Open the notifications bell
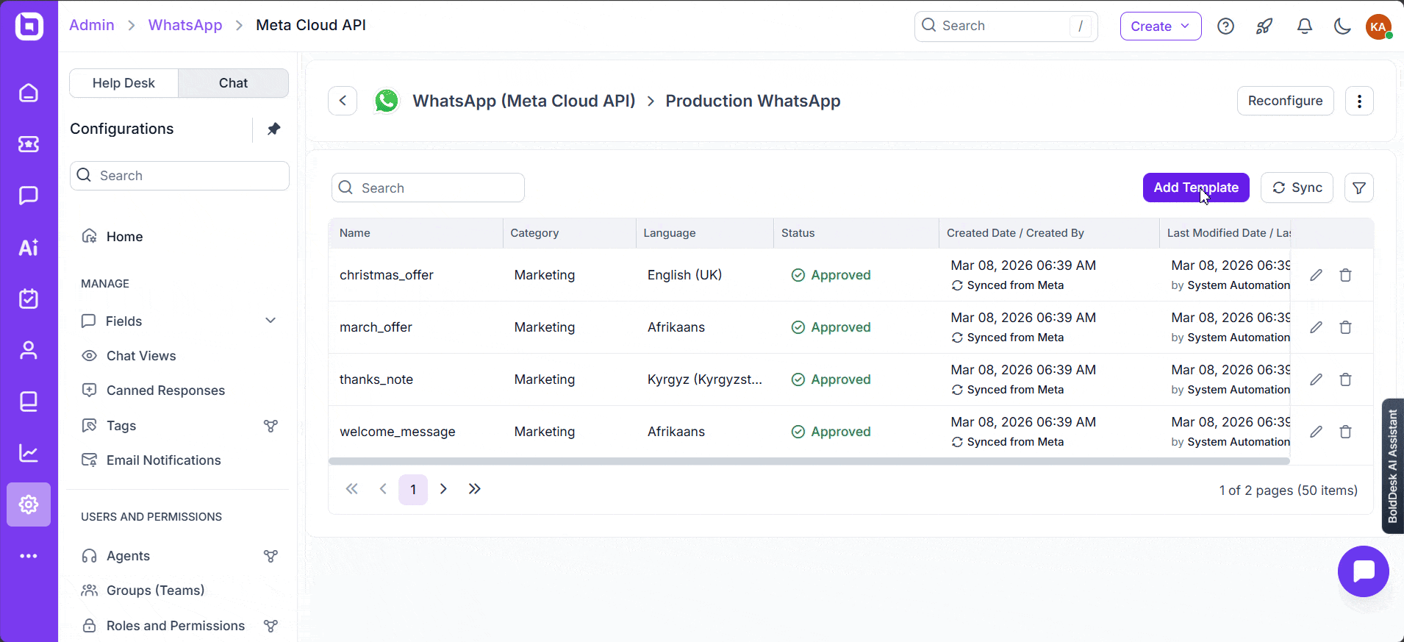Image resolution: width=1404 pixels, height=642 pixels. tap(1305, 26)
